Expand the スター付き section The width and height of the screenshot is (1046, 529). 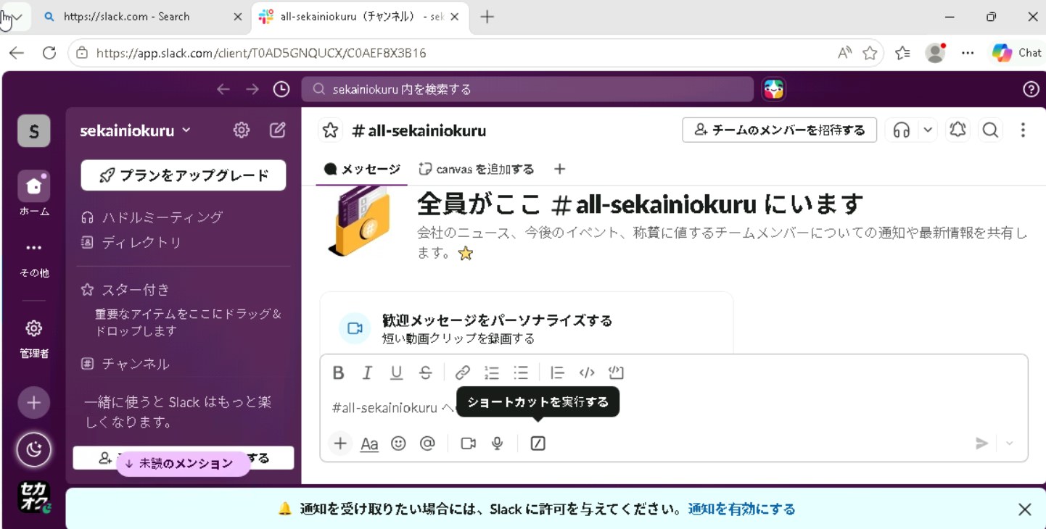click(126, 289)
